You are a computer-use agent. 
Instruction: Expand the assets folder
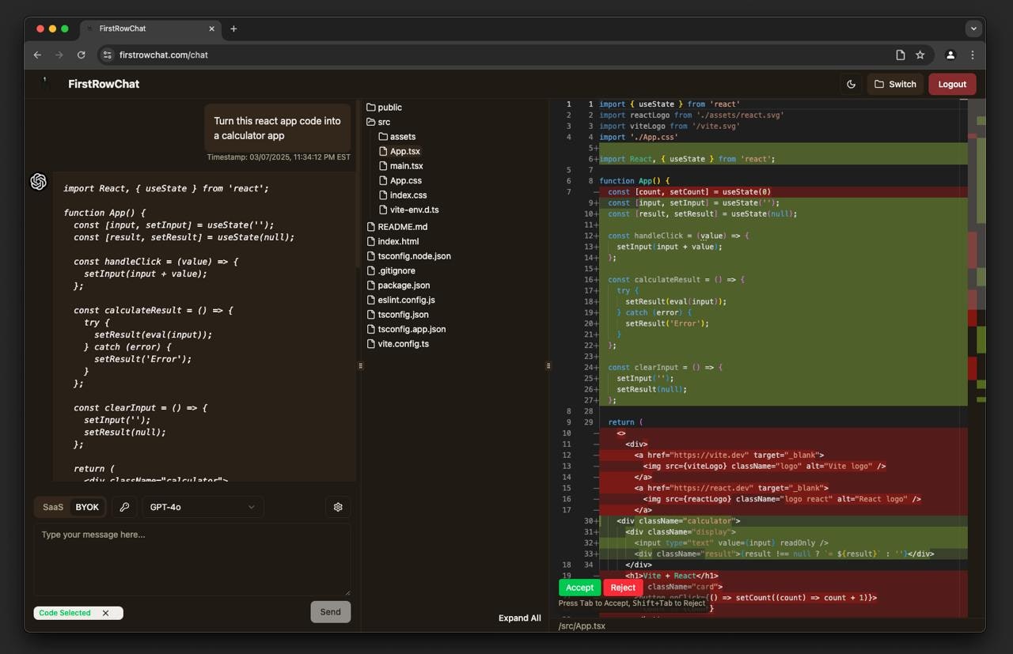click(x=402, y=137)
